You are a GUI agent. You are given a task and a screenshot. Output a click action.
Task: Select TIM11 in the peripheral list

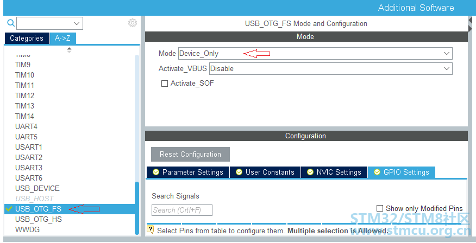tap(24, 85)
